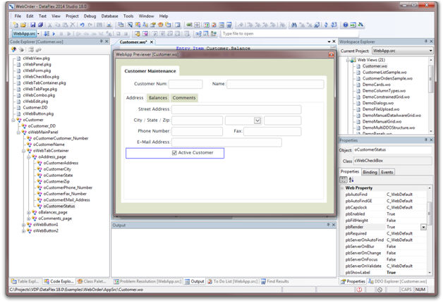Click the first Code Explorer toolbar icon
This screenshot has width=443, height=303.
pyautogui.click(x=13, y=49)
